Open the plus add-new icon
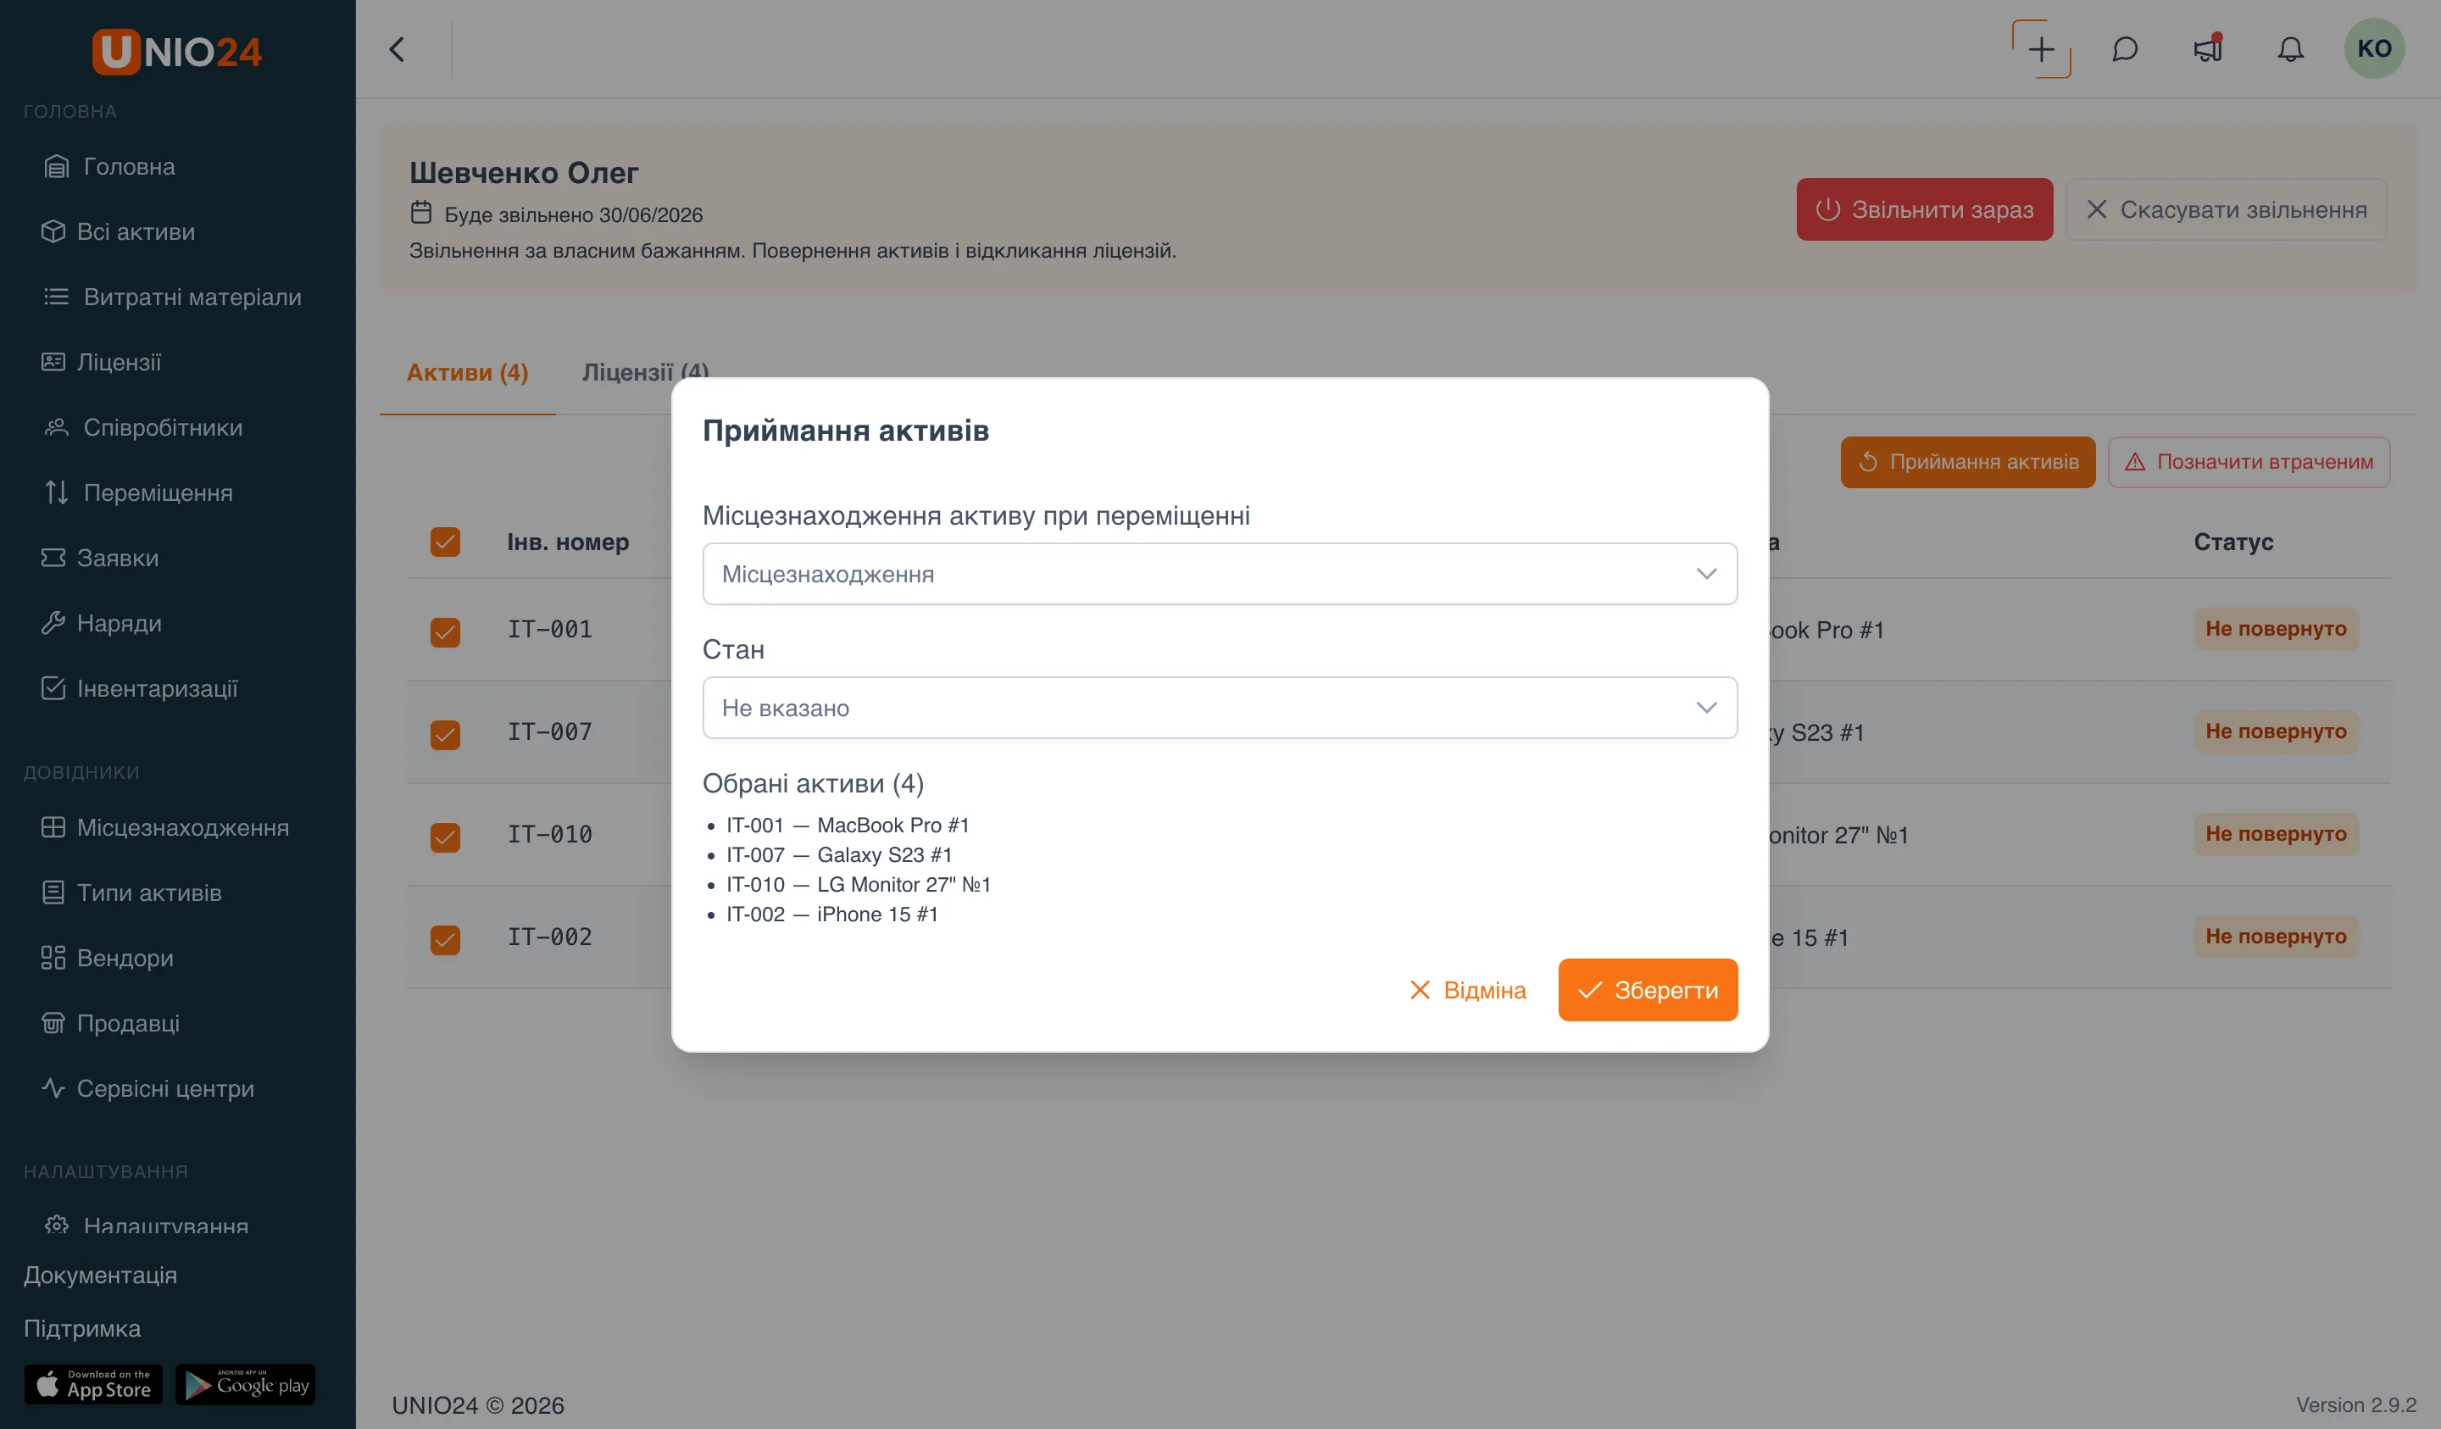This screenshot has width=2441, height=1429. (x=2041, y=49)
